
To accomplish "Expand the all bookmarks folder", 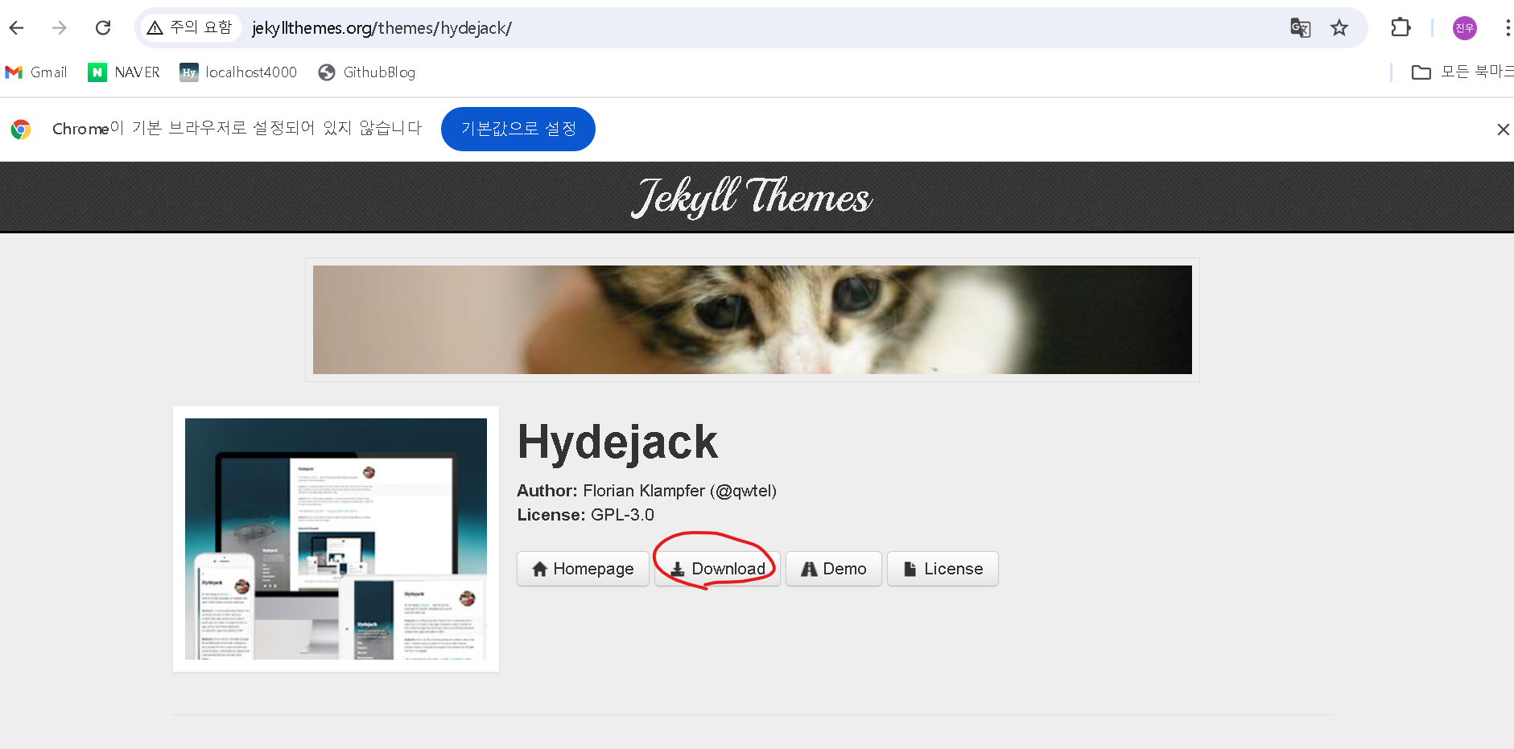I will [x=1462, y=72].
